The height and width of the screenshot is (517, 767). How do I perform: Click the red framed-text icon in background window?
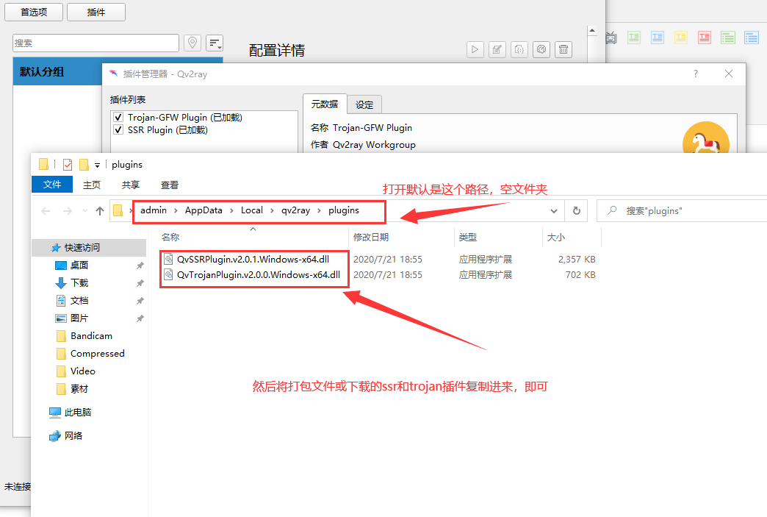tap(705, 38)
